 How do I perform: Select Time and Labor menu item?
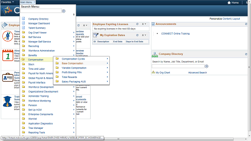[36, 69]
